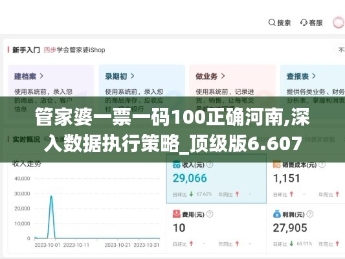Click the search magnifier icon
345x259 pixels.
(272, 23)
